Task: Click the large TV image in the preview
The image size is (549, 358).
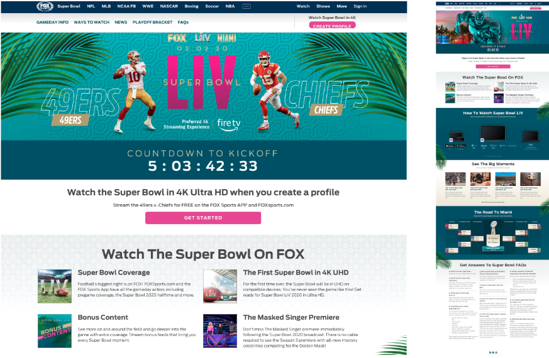Action: [493, 134]
